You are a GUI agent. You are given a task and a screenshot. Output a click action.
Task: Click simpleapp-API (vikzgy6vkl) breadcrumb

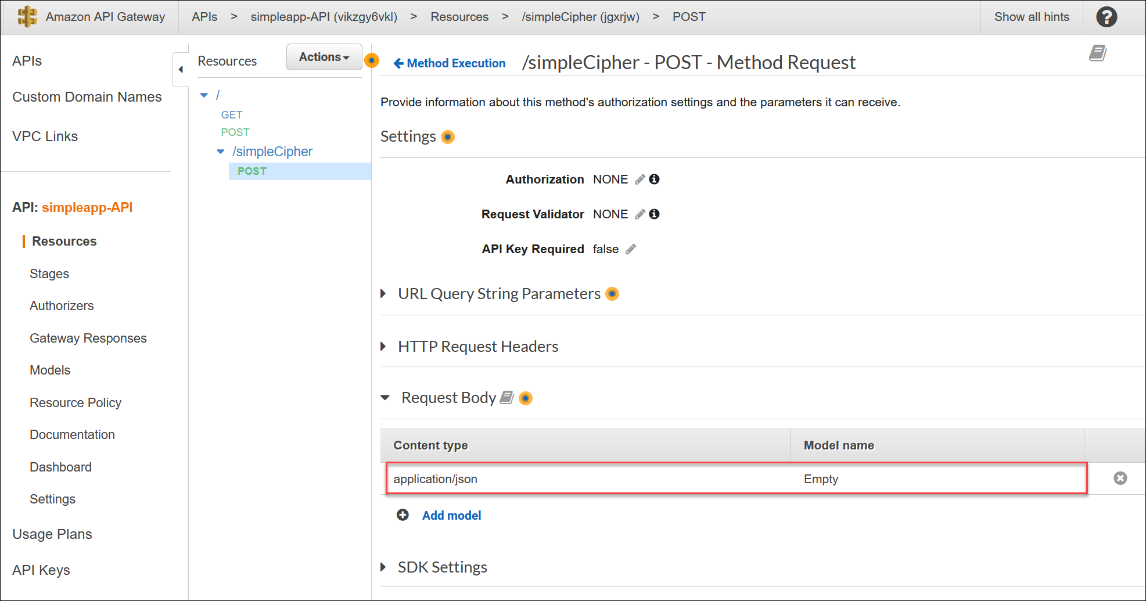coord(324,17)
